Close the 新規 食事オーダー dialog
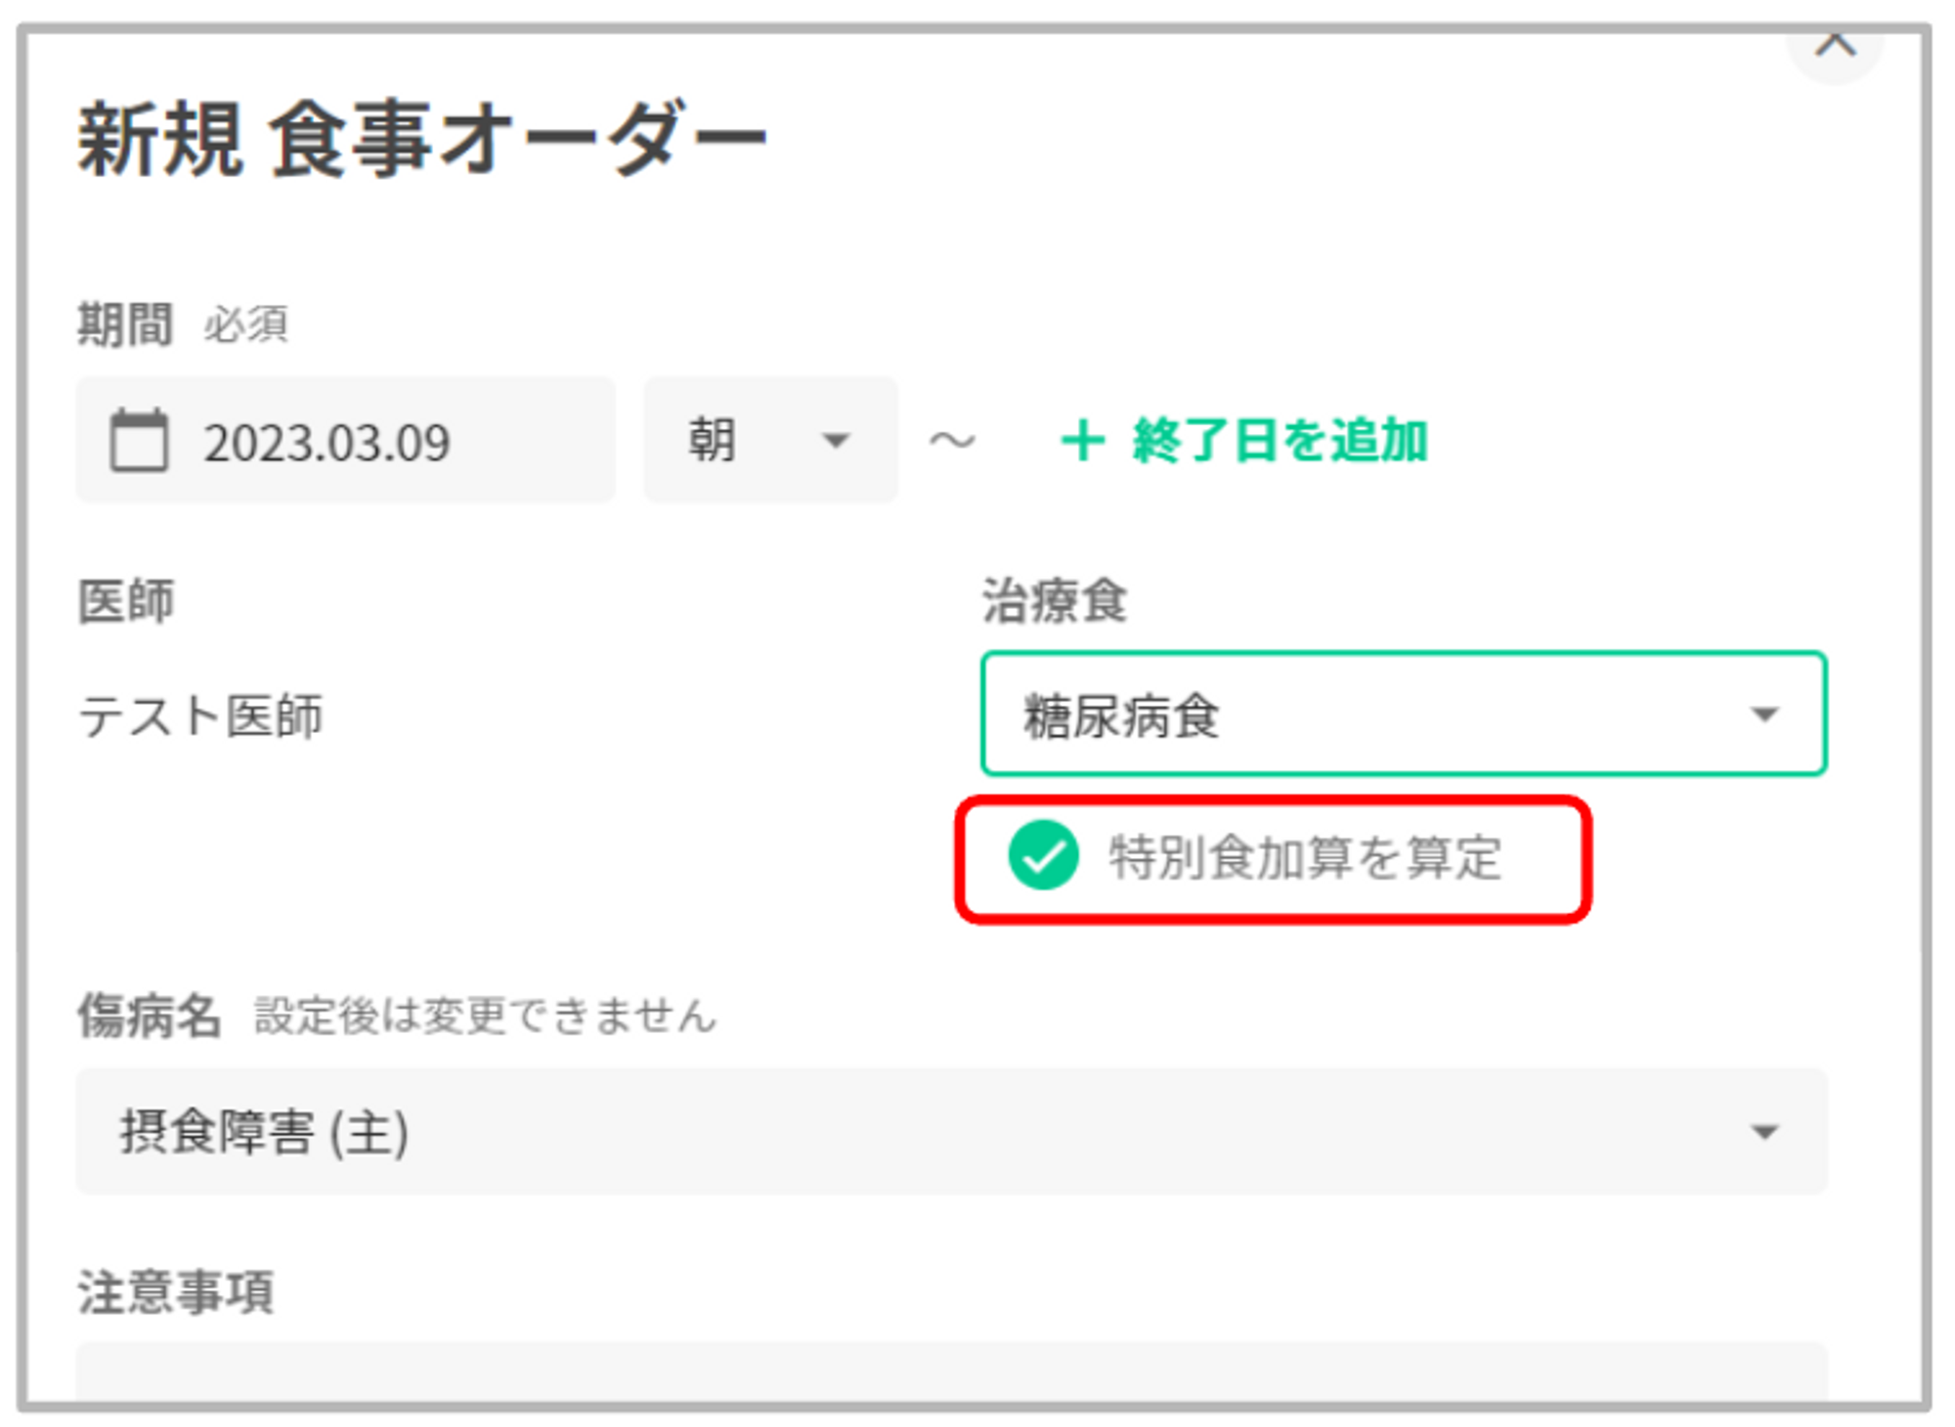Screen dimensions: 1955x1427 point(1834,44)
